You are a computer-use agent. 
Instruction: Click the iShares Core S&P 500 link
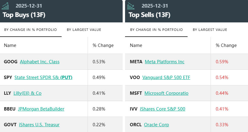[x=163, y=109]
